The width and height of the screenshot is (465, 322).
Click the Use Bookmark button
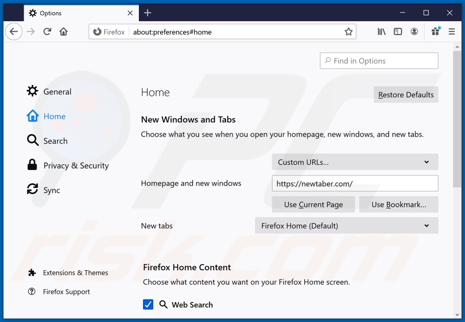pos(398,204)
